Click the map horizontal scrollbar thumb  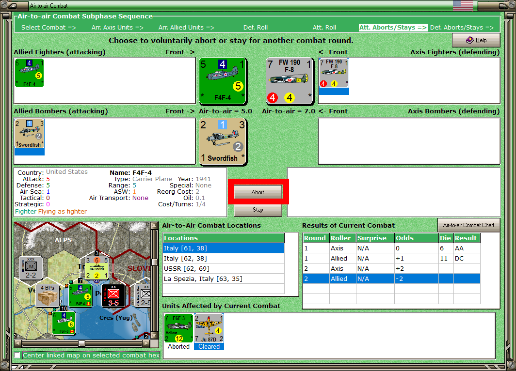click(81, 343)
